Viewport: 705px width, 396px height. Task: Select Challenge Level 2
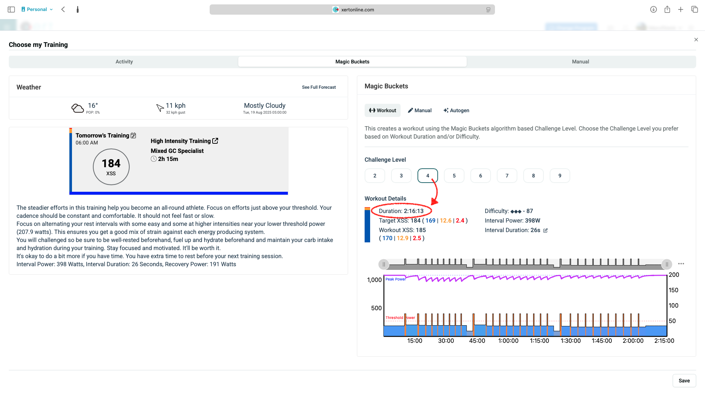375,176
